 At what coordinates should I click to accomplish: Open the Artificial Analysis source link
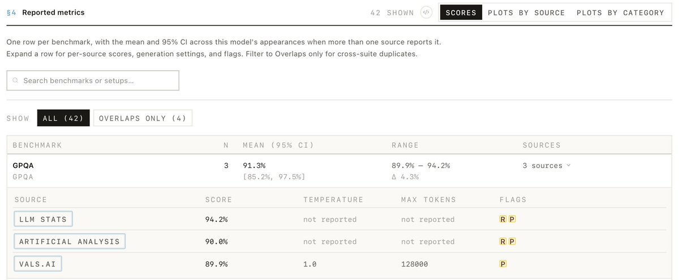pyautogui.click(x=70, y=242)
